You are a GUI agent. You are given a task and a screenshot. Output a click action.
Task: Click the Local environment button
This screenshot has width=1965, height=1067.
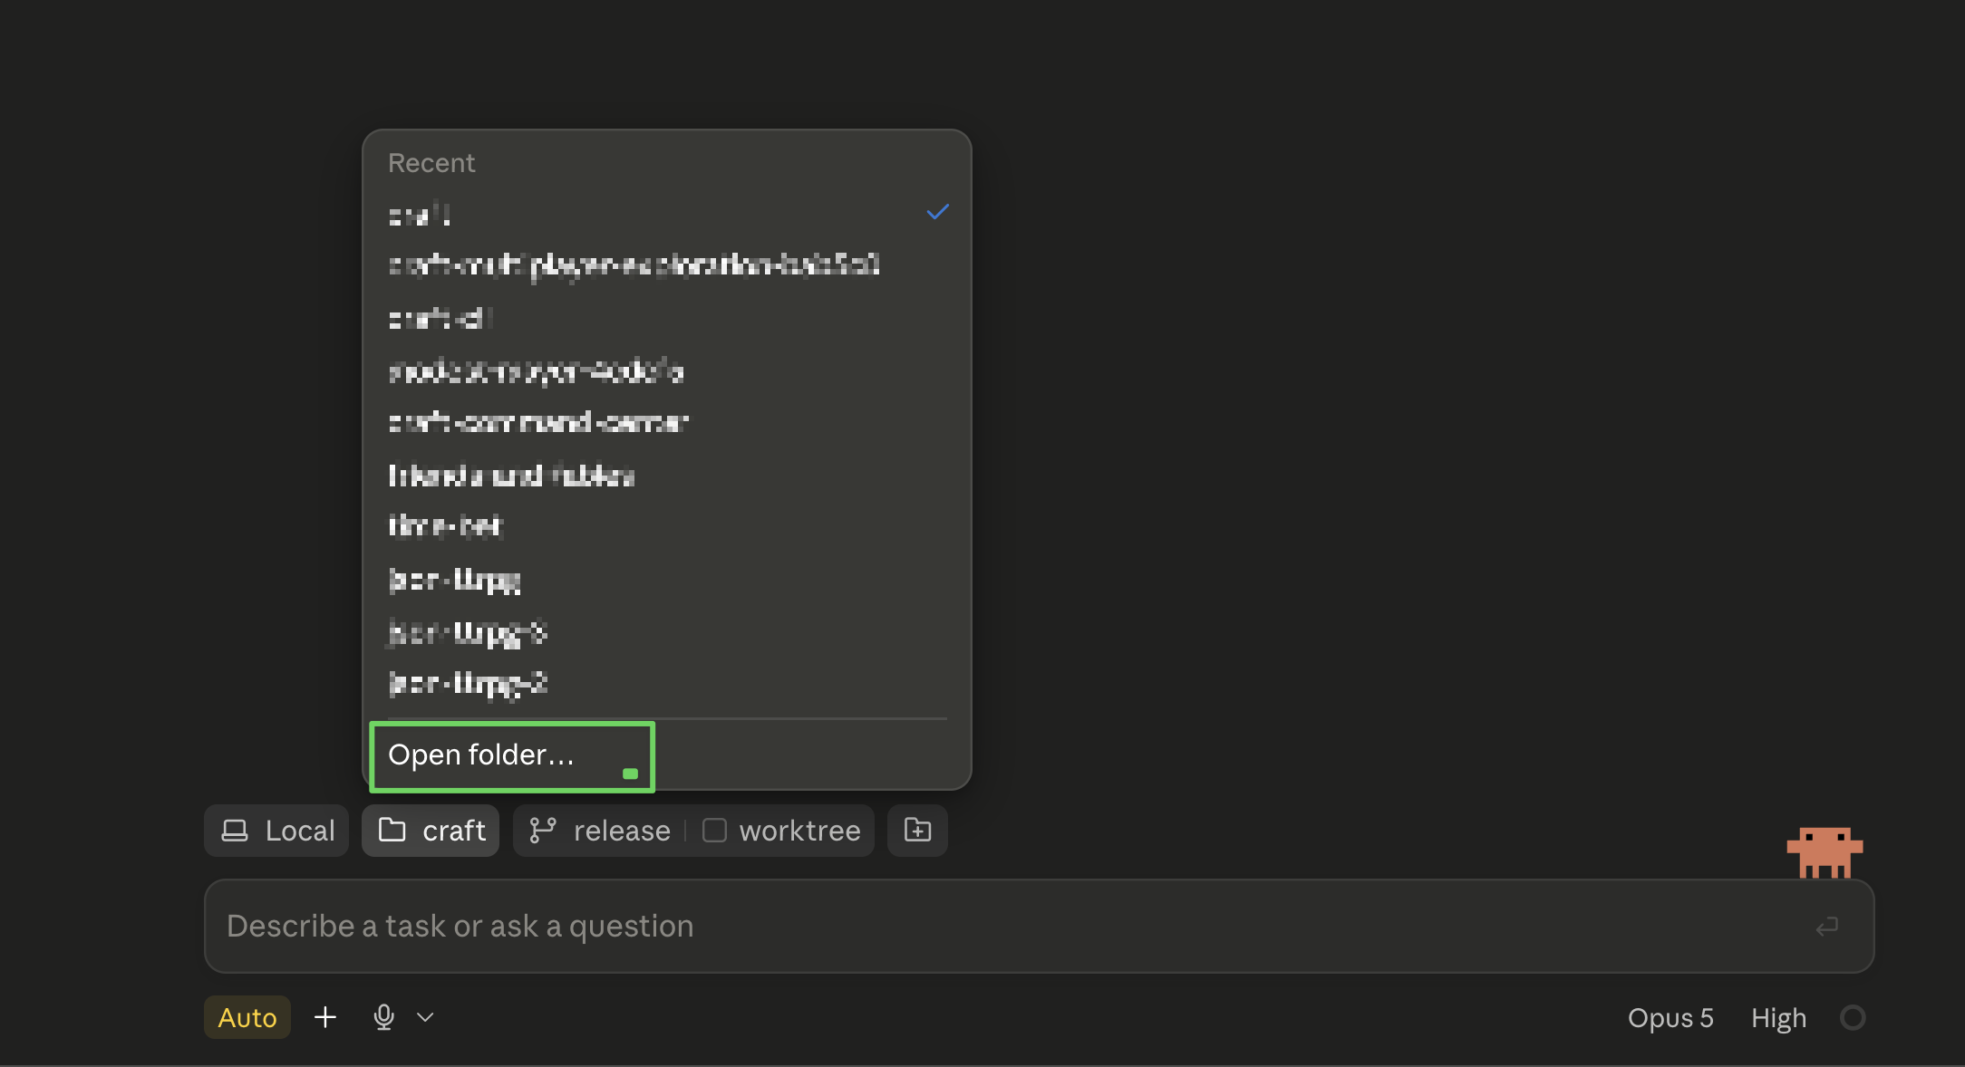click(x=276, y=831)
